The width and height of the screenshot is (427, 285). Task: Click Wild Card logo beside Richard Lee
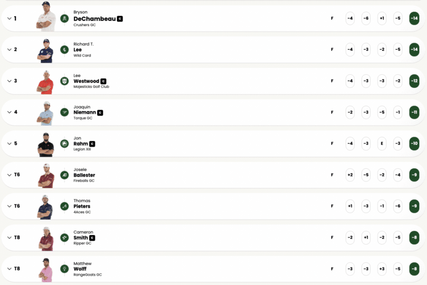64,50
